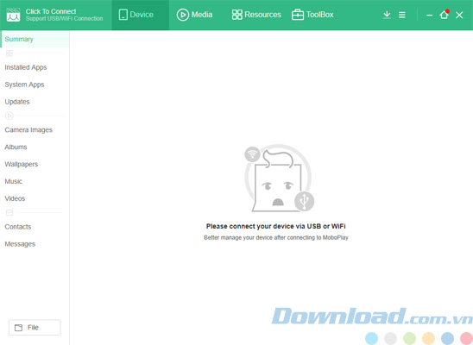Click the File button
Image resolution: width=473 pixels, height=345 pixels.
[35, 328]
